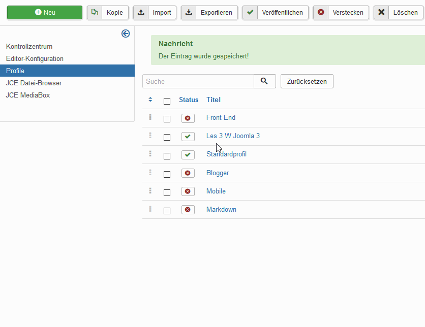The image size is (425, 327).
Task: Go to JCE Datei-Browser in the sidebar
Action: pos(34,83)
